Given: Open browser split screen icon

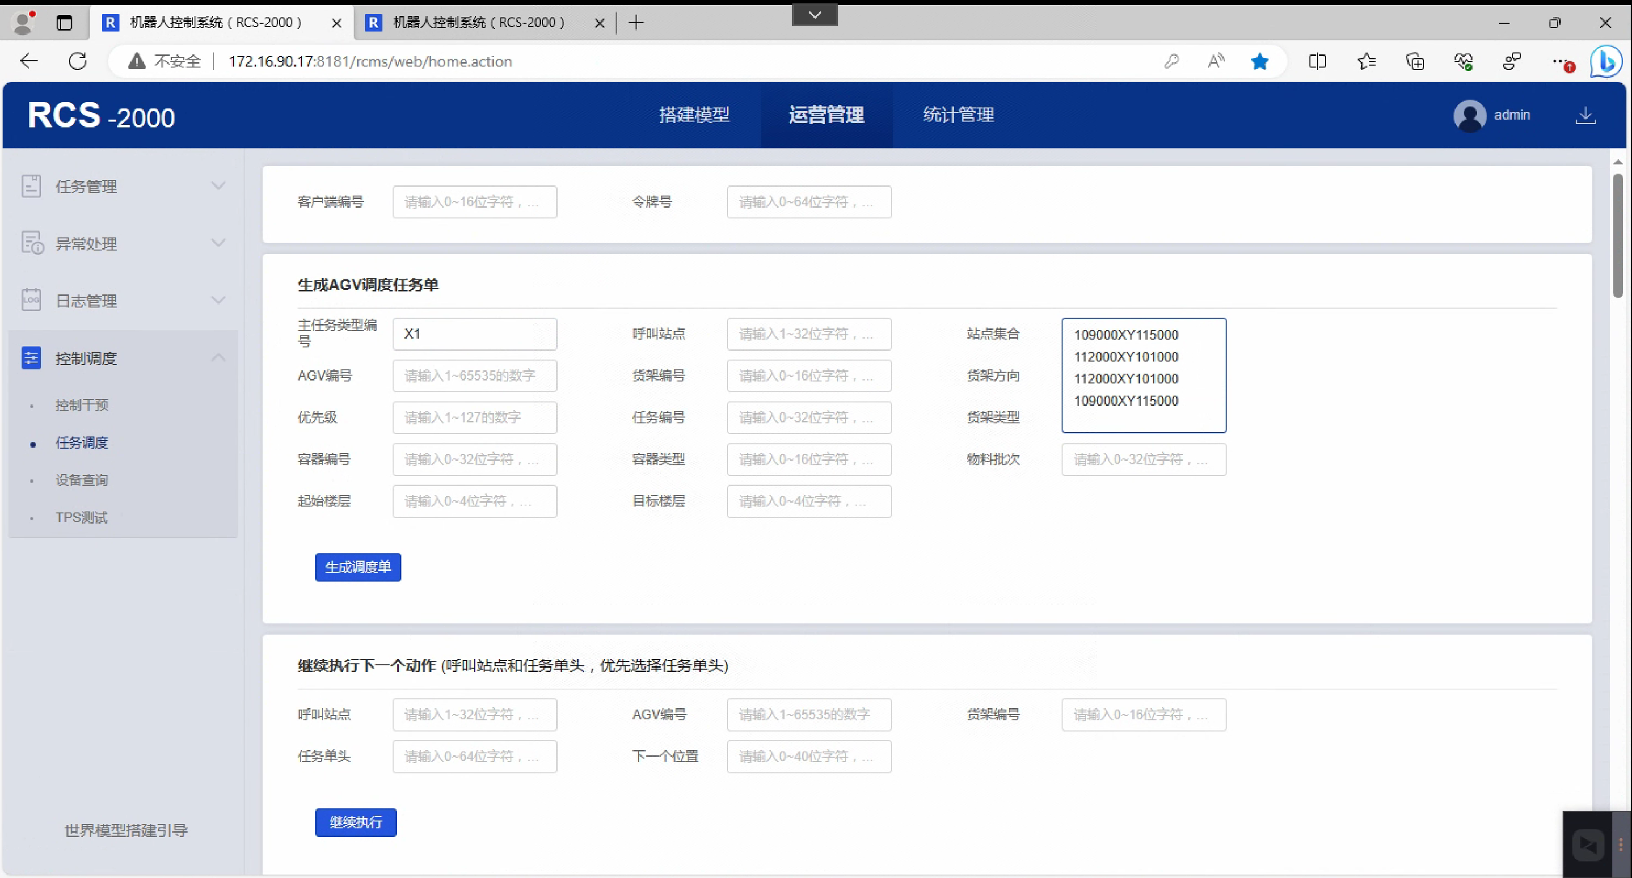Looking at the screenshot, I should pos(1317,61).
